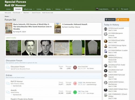Click Craig Roberts account avatar

coord(97,9)
